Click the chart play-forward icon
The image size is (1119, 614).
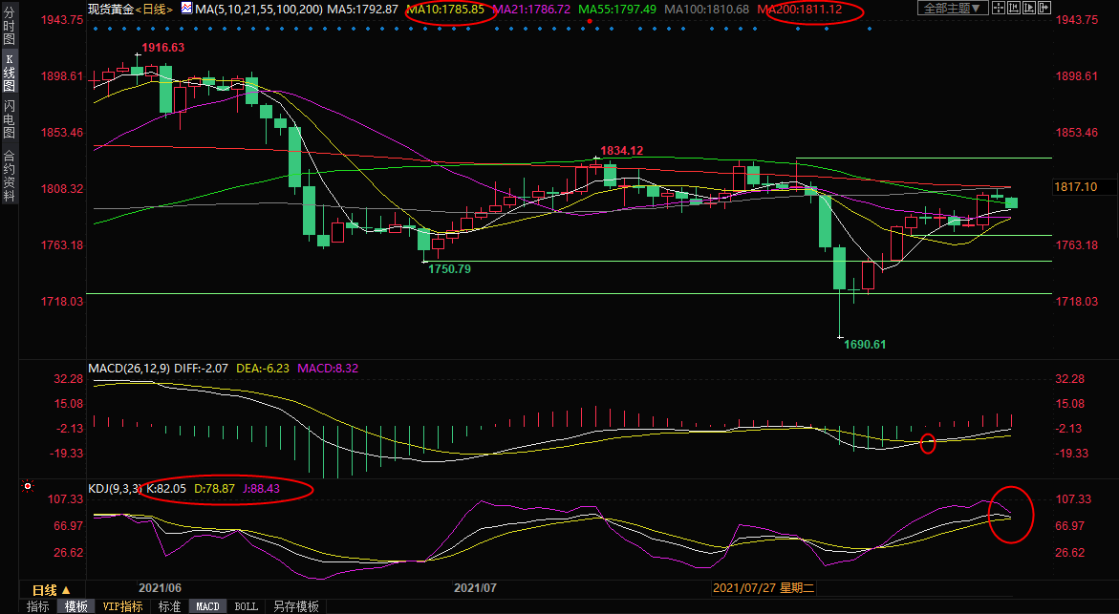click(x=1029, y=8)
